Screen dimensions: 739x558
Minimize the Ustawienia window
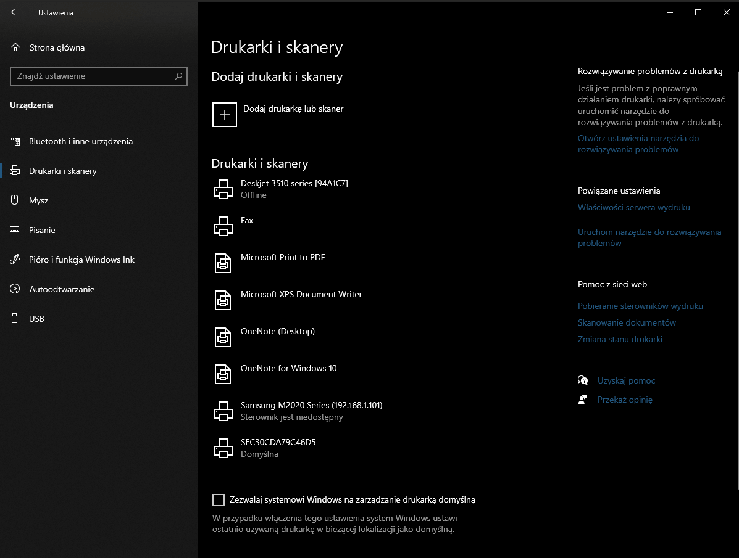click(670, 13)
